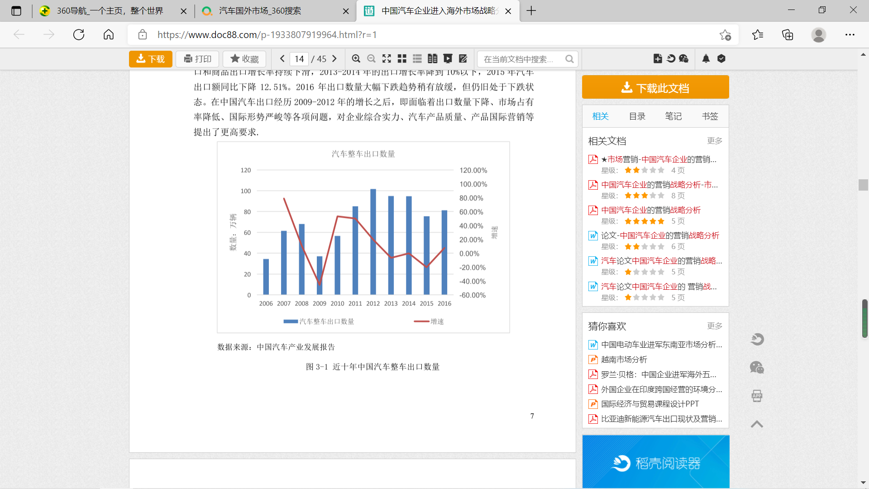Switch to the 目录 tab
The height and width of the screenshot is (489, 869).
click(637, 116)
